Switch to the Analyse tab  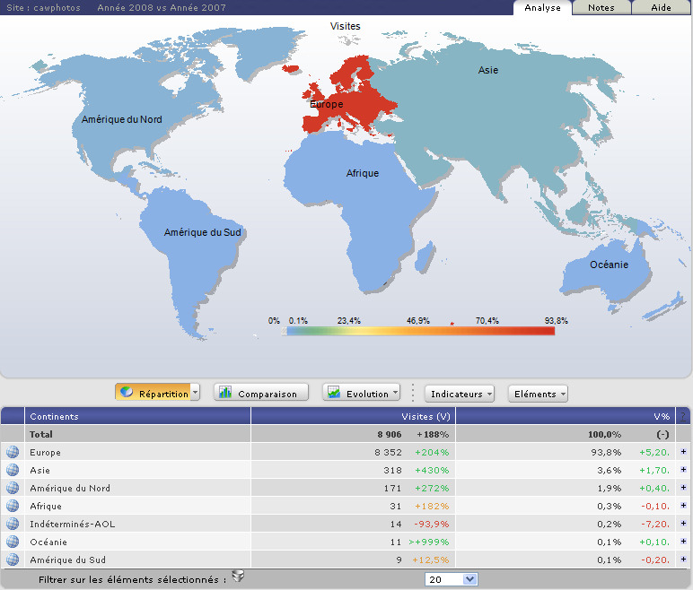coord(542,7)
